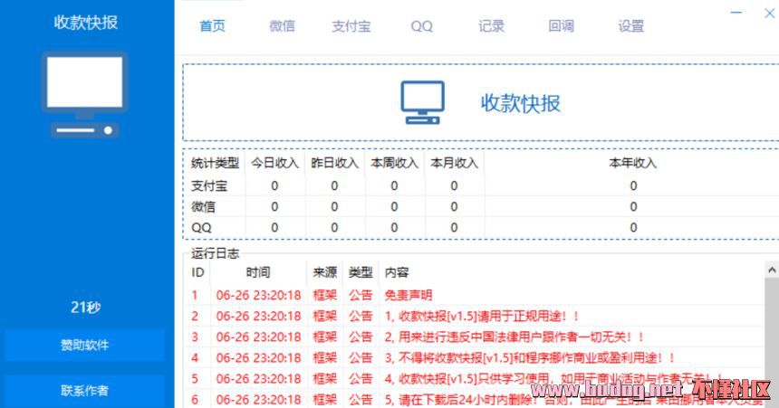
Task: Open the QQ tab
Action: pos(422,26)
